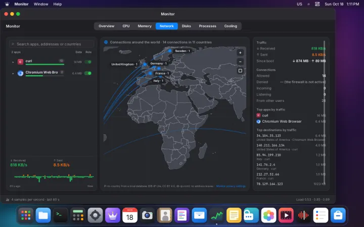Click the traffic sidebar vertical scrollbar
Viewport: 364px width, 227px height.
[x=324, y=112]
